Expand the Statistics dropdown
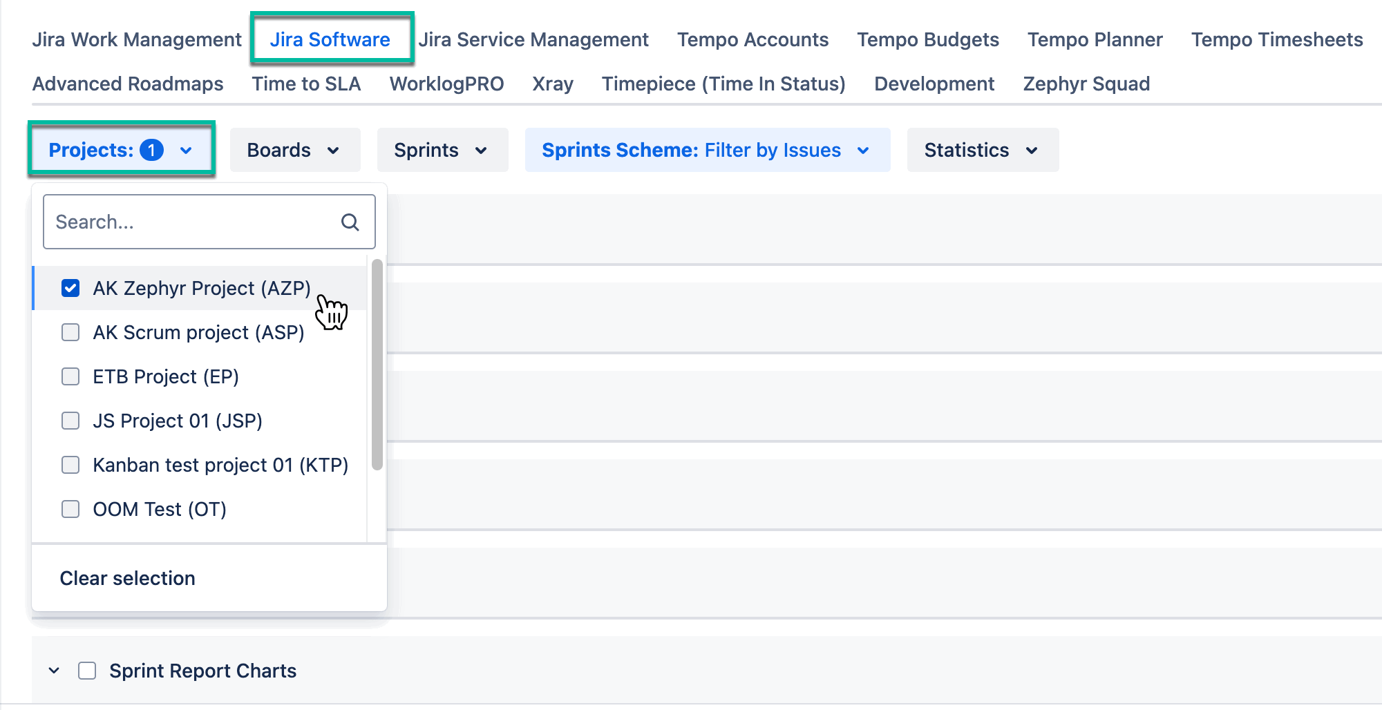This screenshot has height=710, width=1382. click(982, 150)
